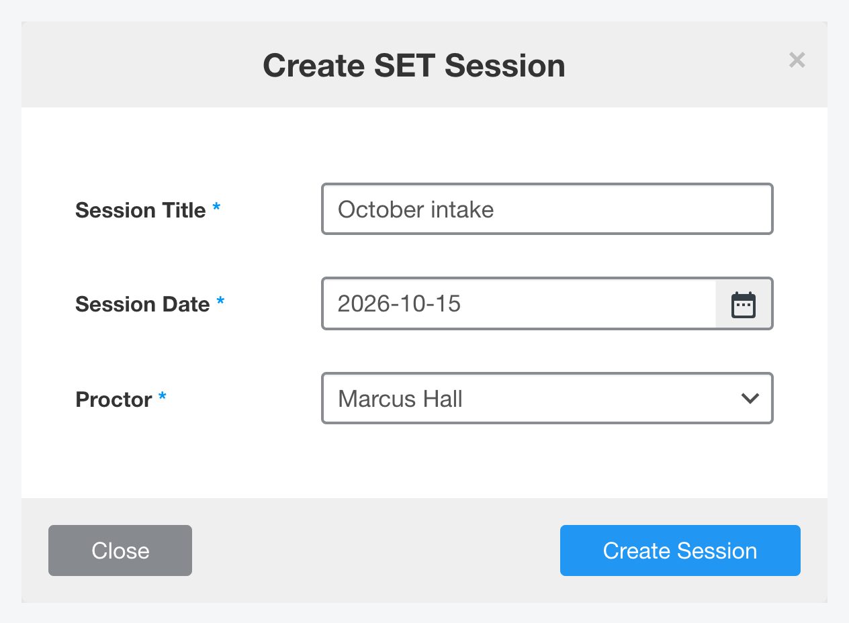The height and width of the screenshot is (623, 849).
Task: Click the Create Session button
Action: (x=680, y=550)
